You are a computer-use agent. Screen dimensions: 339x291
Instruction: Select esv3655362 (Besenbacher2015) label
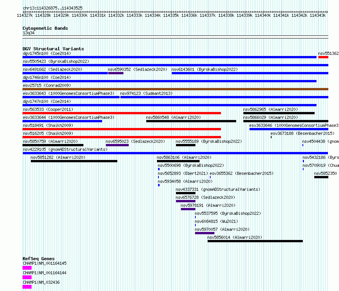tap(241, 173)
